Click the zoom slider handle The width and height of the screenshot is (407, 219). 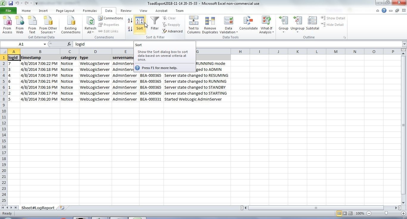click(x=386, y=213)
